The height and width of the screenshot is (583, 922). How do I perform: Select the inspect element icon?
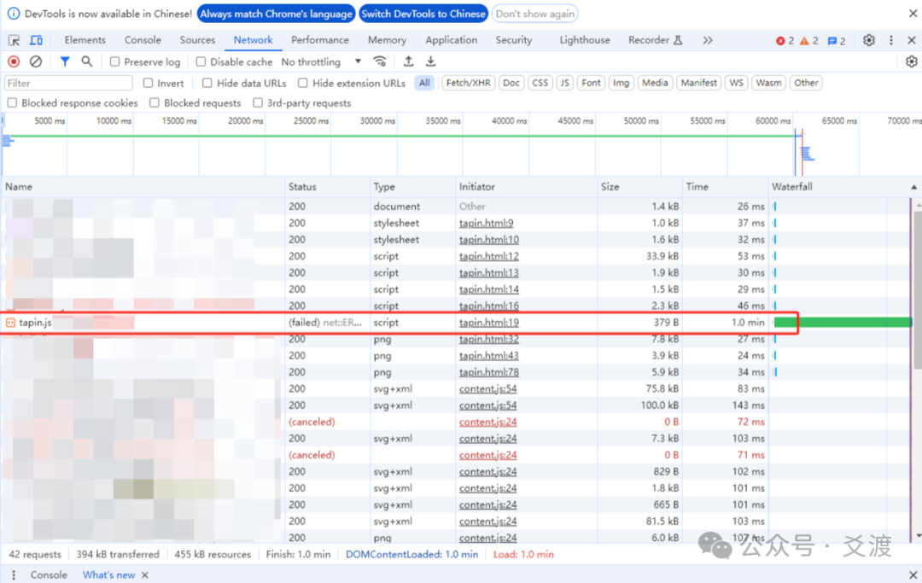[14, 39]
